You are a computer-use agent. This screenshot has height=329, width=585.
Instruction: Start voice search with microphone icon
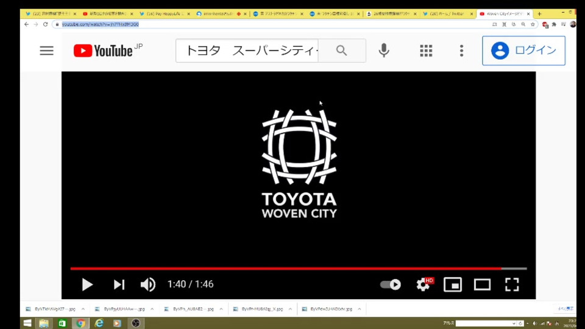[383, 51]
